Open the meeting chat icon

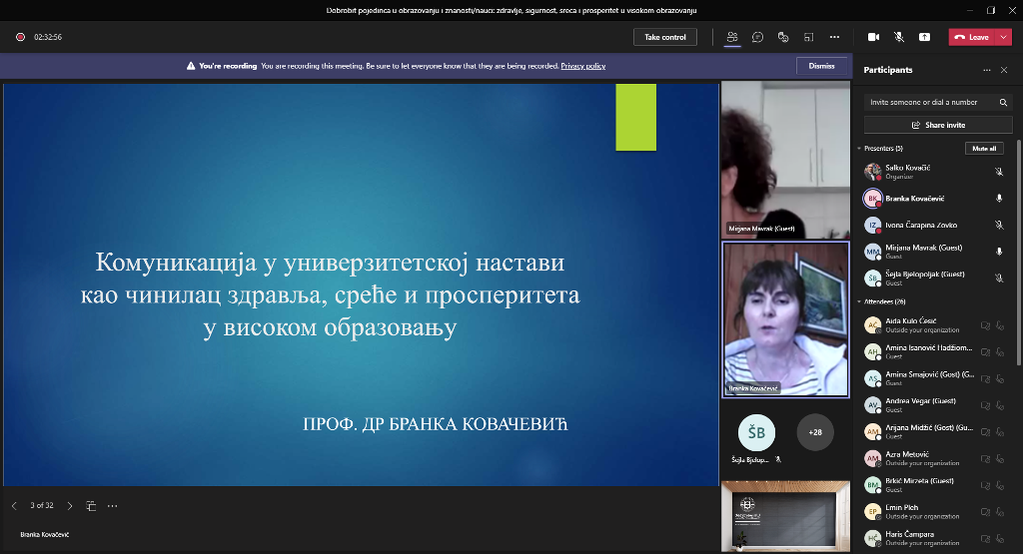pos(758,37)
